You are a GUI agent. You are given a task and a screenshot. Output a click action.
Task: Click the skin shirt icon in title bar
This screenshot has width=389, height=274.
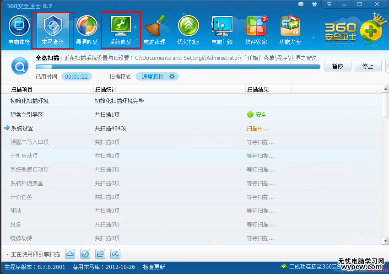314,4
